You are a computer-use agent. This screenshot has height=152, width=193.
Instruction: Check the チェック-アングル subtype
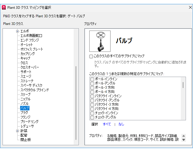click(x=92, y=117)
